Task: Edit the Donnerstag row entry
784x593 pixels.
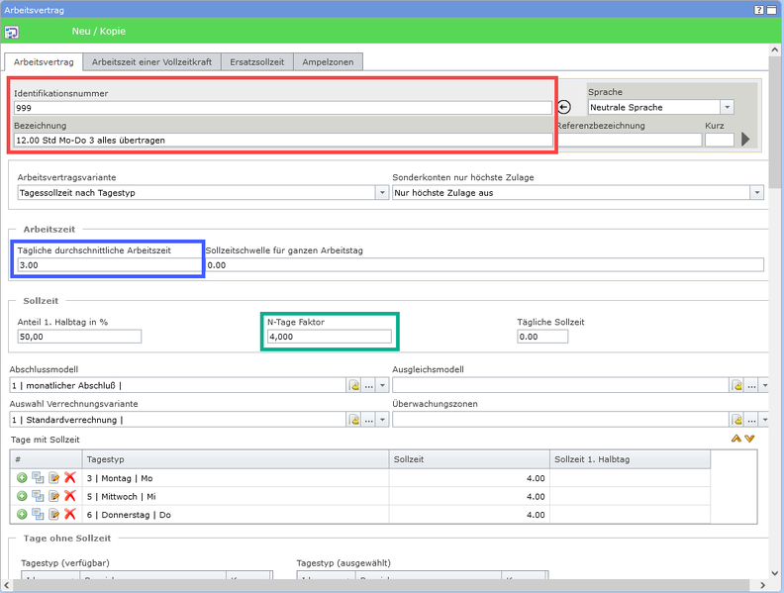Action: tap(53, 514)
